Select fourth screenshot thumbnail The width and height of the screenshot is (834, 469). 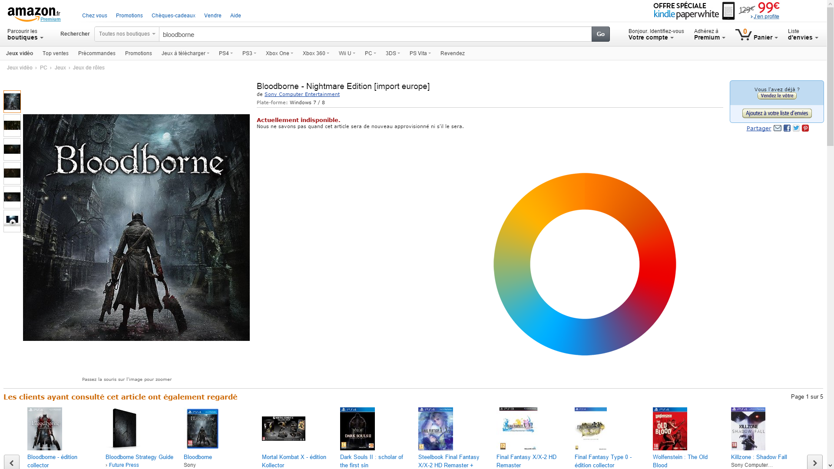[x=12, y=173]
